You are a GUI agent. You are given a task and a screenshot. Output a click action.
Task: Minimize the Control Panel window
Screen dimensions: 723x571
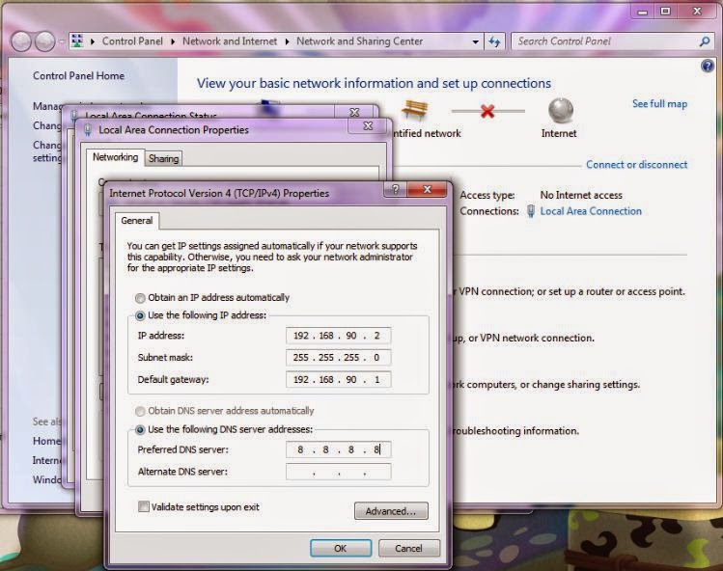pyautogui.click(x=643, y=12)
